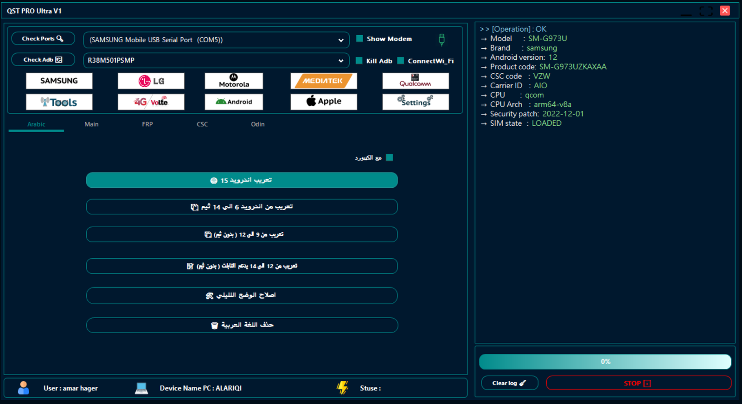This screenshot has height=404, width=742.
Task: Open the SAMSUNG brand module
Action: pyautogui.click(x=59, y=81)
